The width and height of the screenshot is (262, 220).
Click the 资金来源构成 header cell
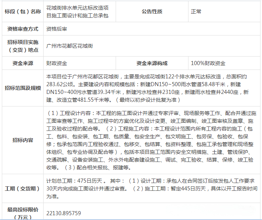[x=152, y=63]
